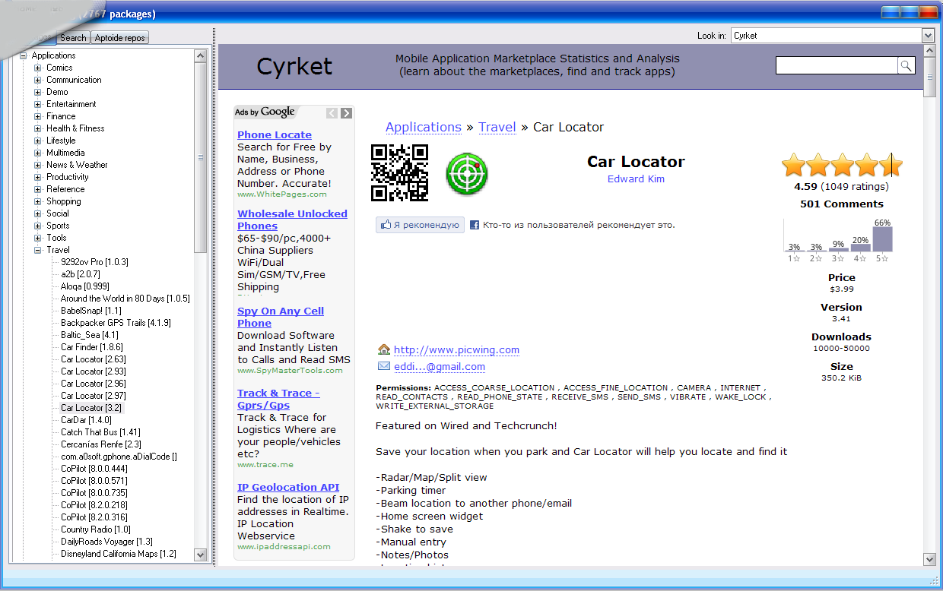Select Catch That Bus [1.41]
Image resolution: width=943 pixels, height=591 pixels.
100,432
